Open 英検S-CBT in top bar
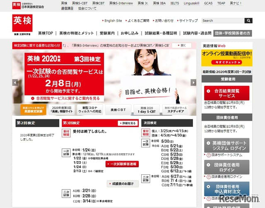This screenshot has height=208, width=265. tap(79, 3)
